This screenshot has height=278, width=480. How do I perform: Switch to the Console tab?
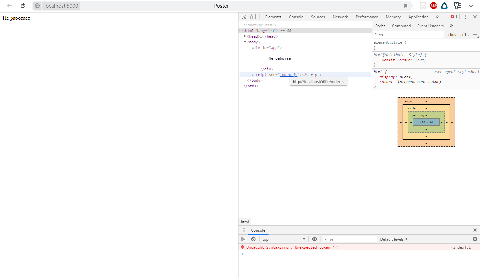pos(296,17)
